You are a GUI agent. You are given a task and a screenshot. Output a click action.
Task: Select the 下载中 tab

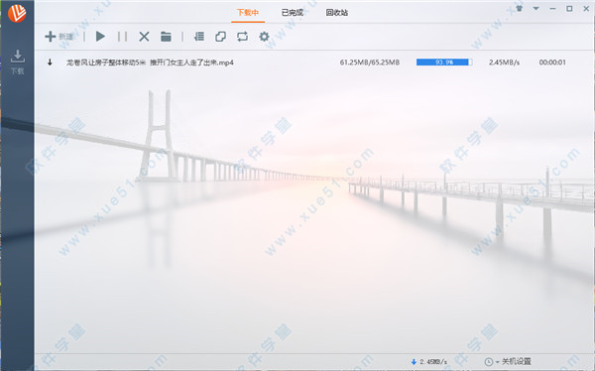pyautogui.click(x=248, y=13)
